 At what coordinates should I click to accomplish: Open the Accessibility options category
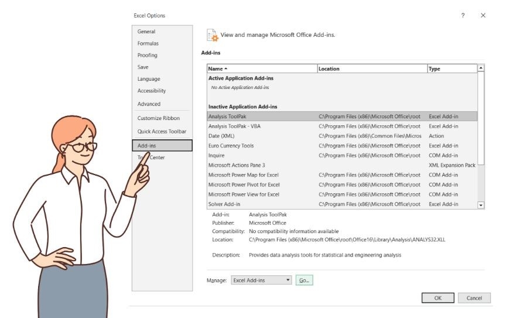[x=152, y=91]
